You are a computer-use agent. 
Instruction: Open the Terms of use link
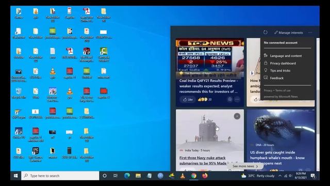point(283,90)
